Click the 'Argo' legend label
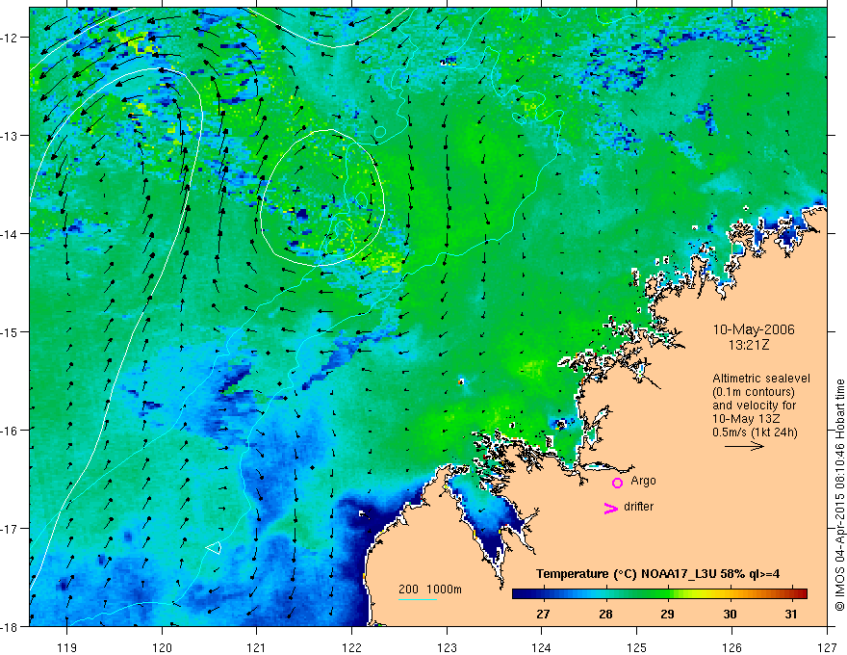847x655 pixels. [643, 481]
